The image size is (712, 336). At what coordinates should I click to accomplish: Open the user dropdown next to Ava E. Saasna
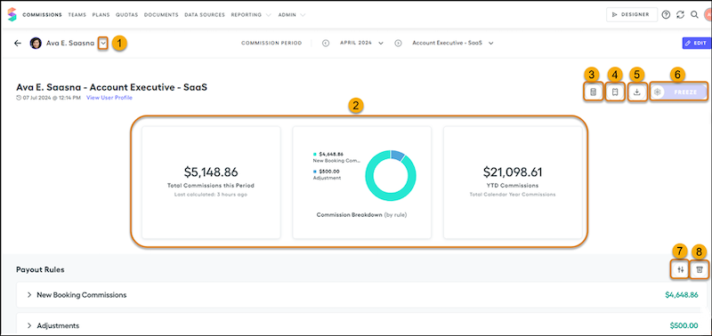tap(103, 43)
